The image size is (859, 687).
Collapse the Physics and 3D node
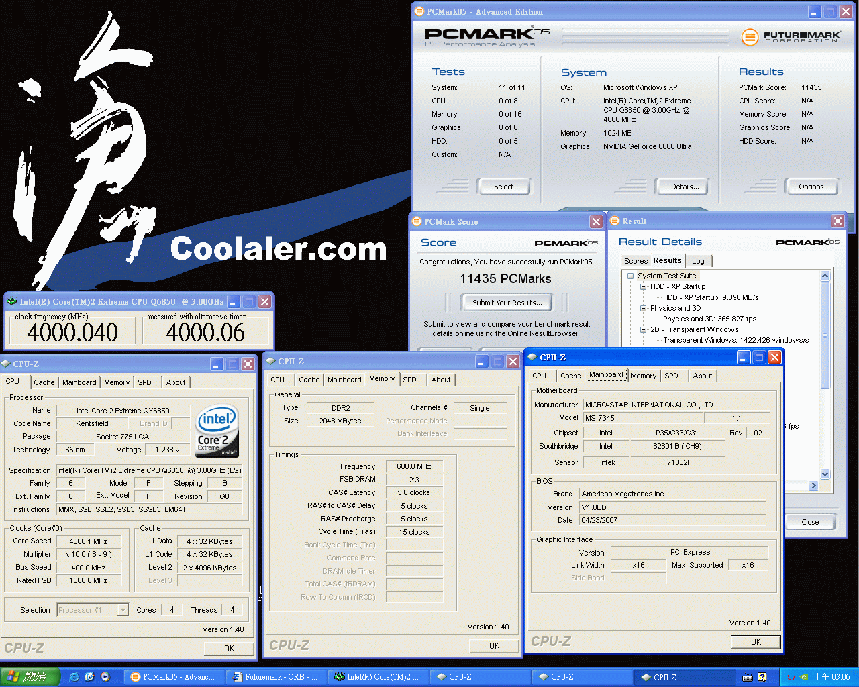click(x=643, y=308)
